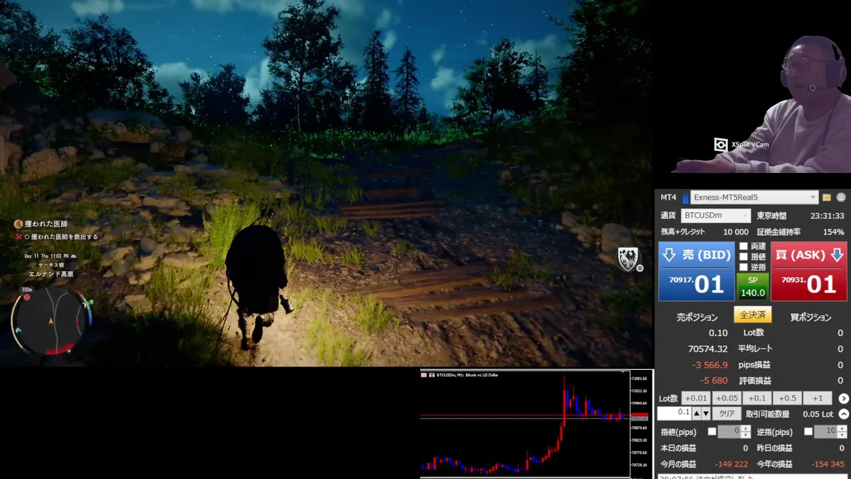The image size is (851, 479).
Task: Enable the 両建 checkbox
Action: click(x=744, y=246)
